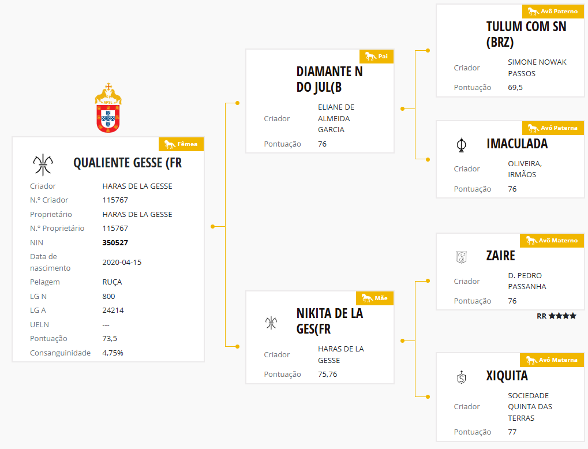Click the brand icon beside XIQUITA

[461, 377]
